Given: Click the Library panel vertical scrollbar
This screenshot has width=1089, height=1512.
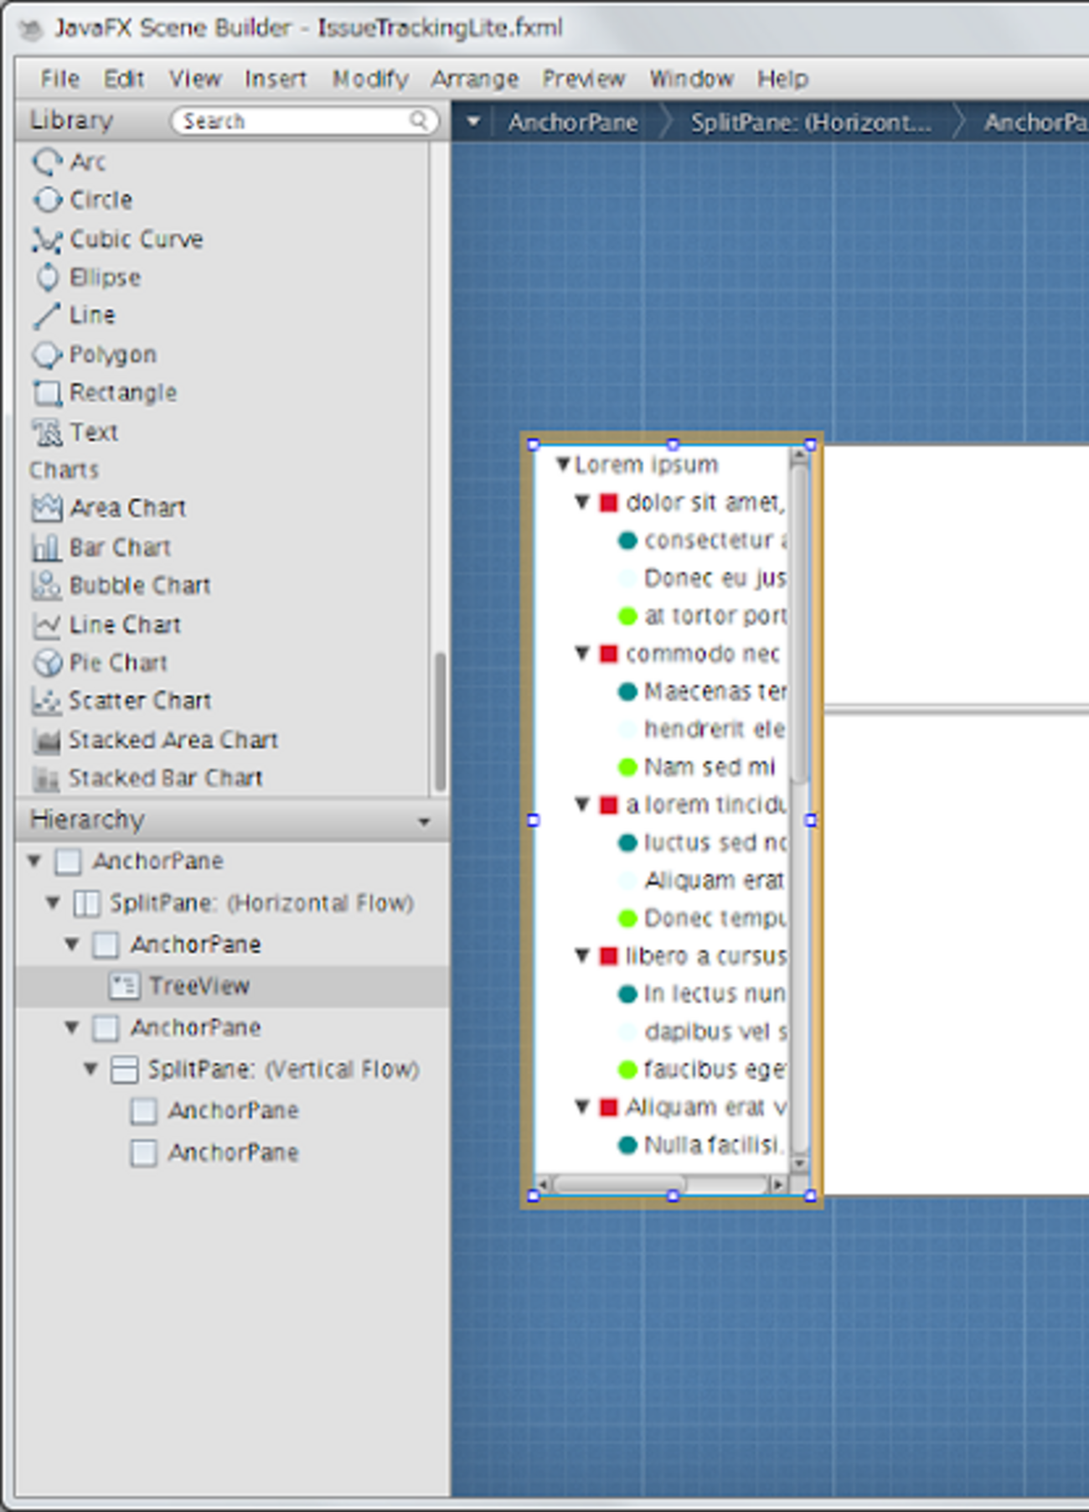Looking at the screenshot, I should click(439, 721).
